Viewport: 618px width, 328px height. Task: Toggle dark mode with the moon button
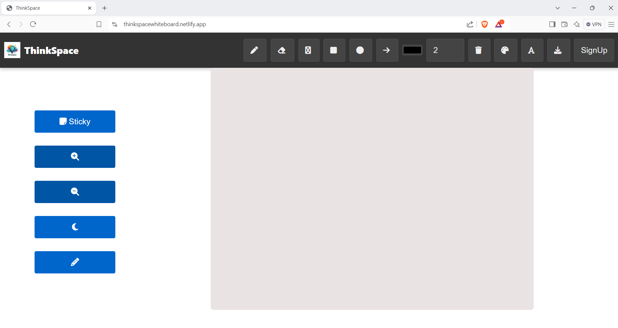75,227
